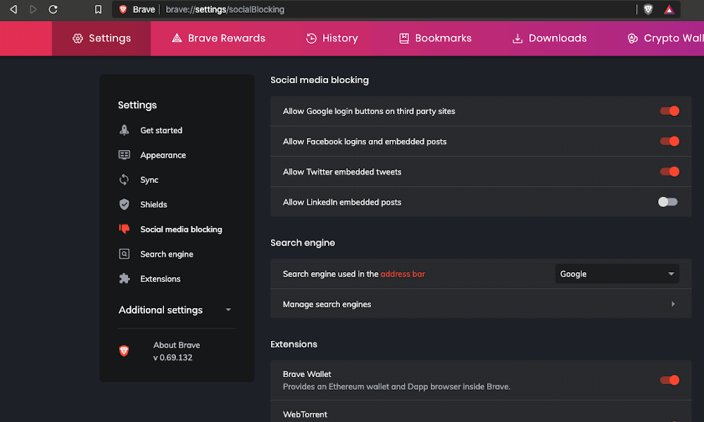Go back with the browser back arrow
The image size is (704, 422).
13,9
